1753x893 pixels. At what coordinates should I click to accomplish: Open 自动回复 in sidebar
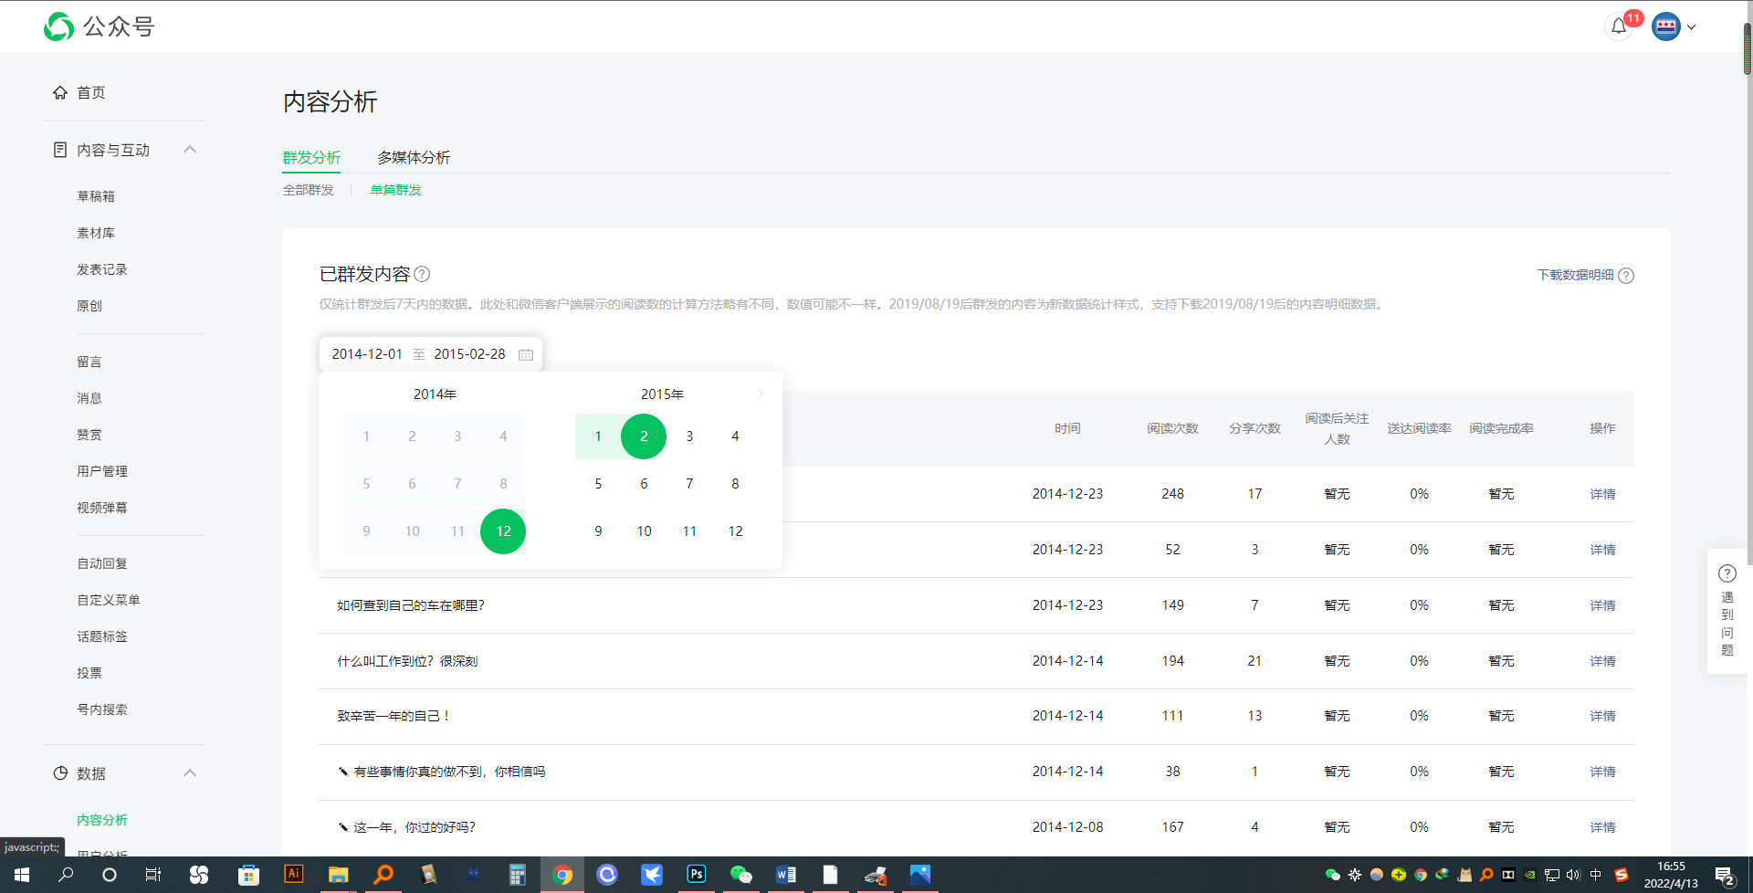pyautogui.click(x=102, y=563)
